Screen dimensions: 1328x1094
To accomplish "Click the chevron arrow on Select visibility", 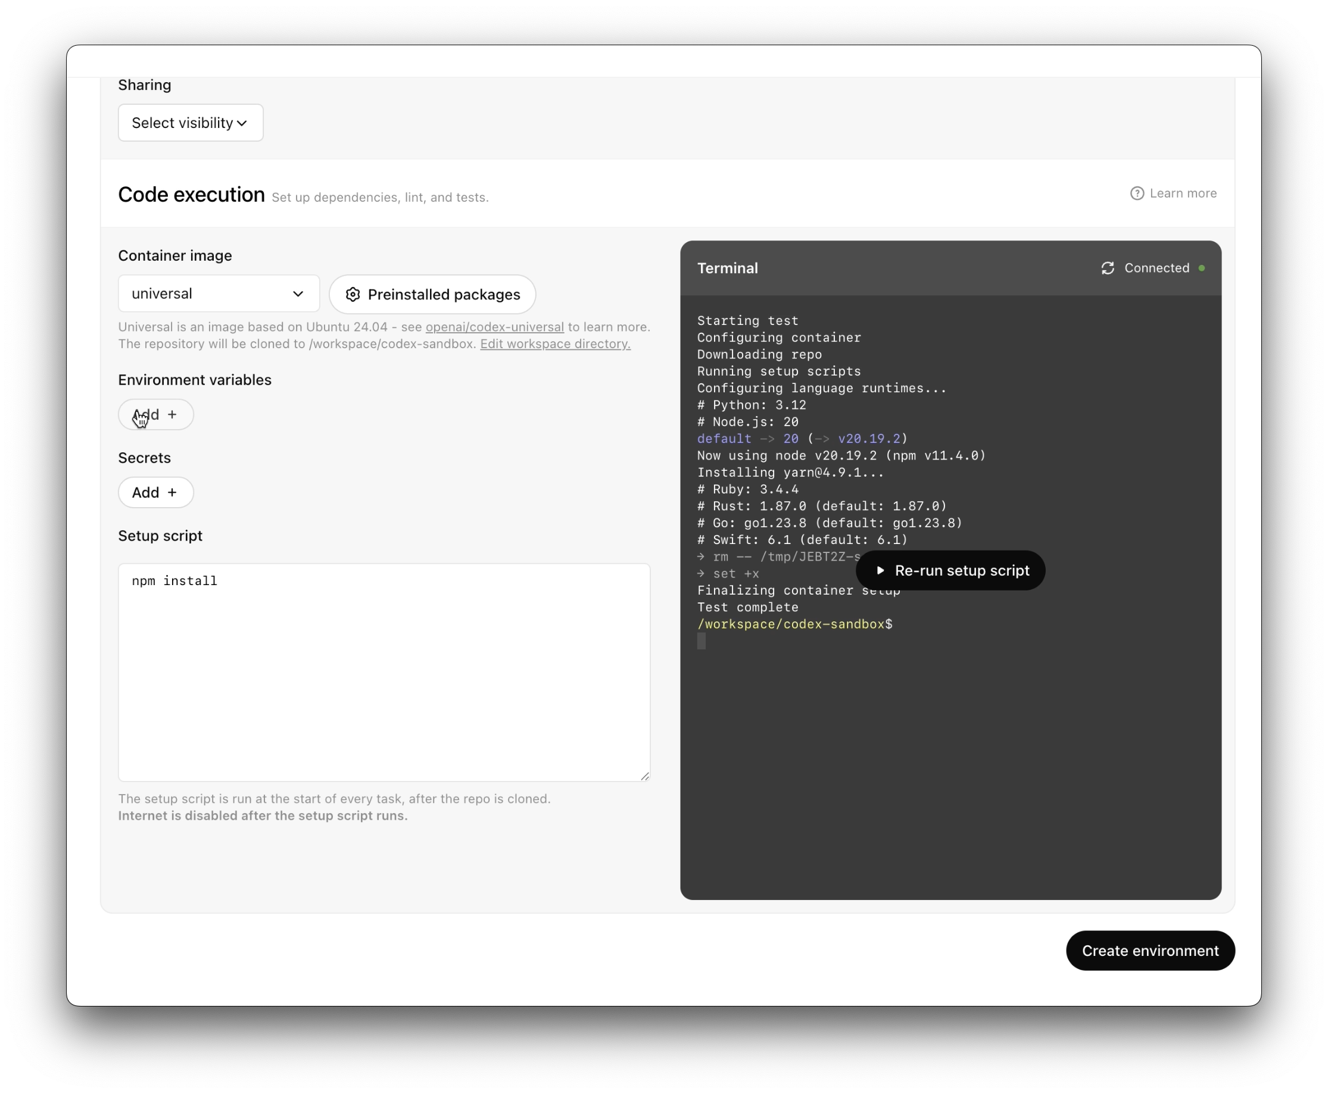I will 242,124.
